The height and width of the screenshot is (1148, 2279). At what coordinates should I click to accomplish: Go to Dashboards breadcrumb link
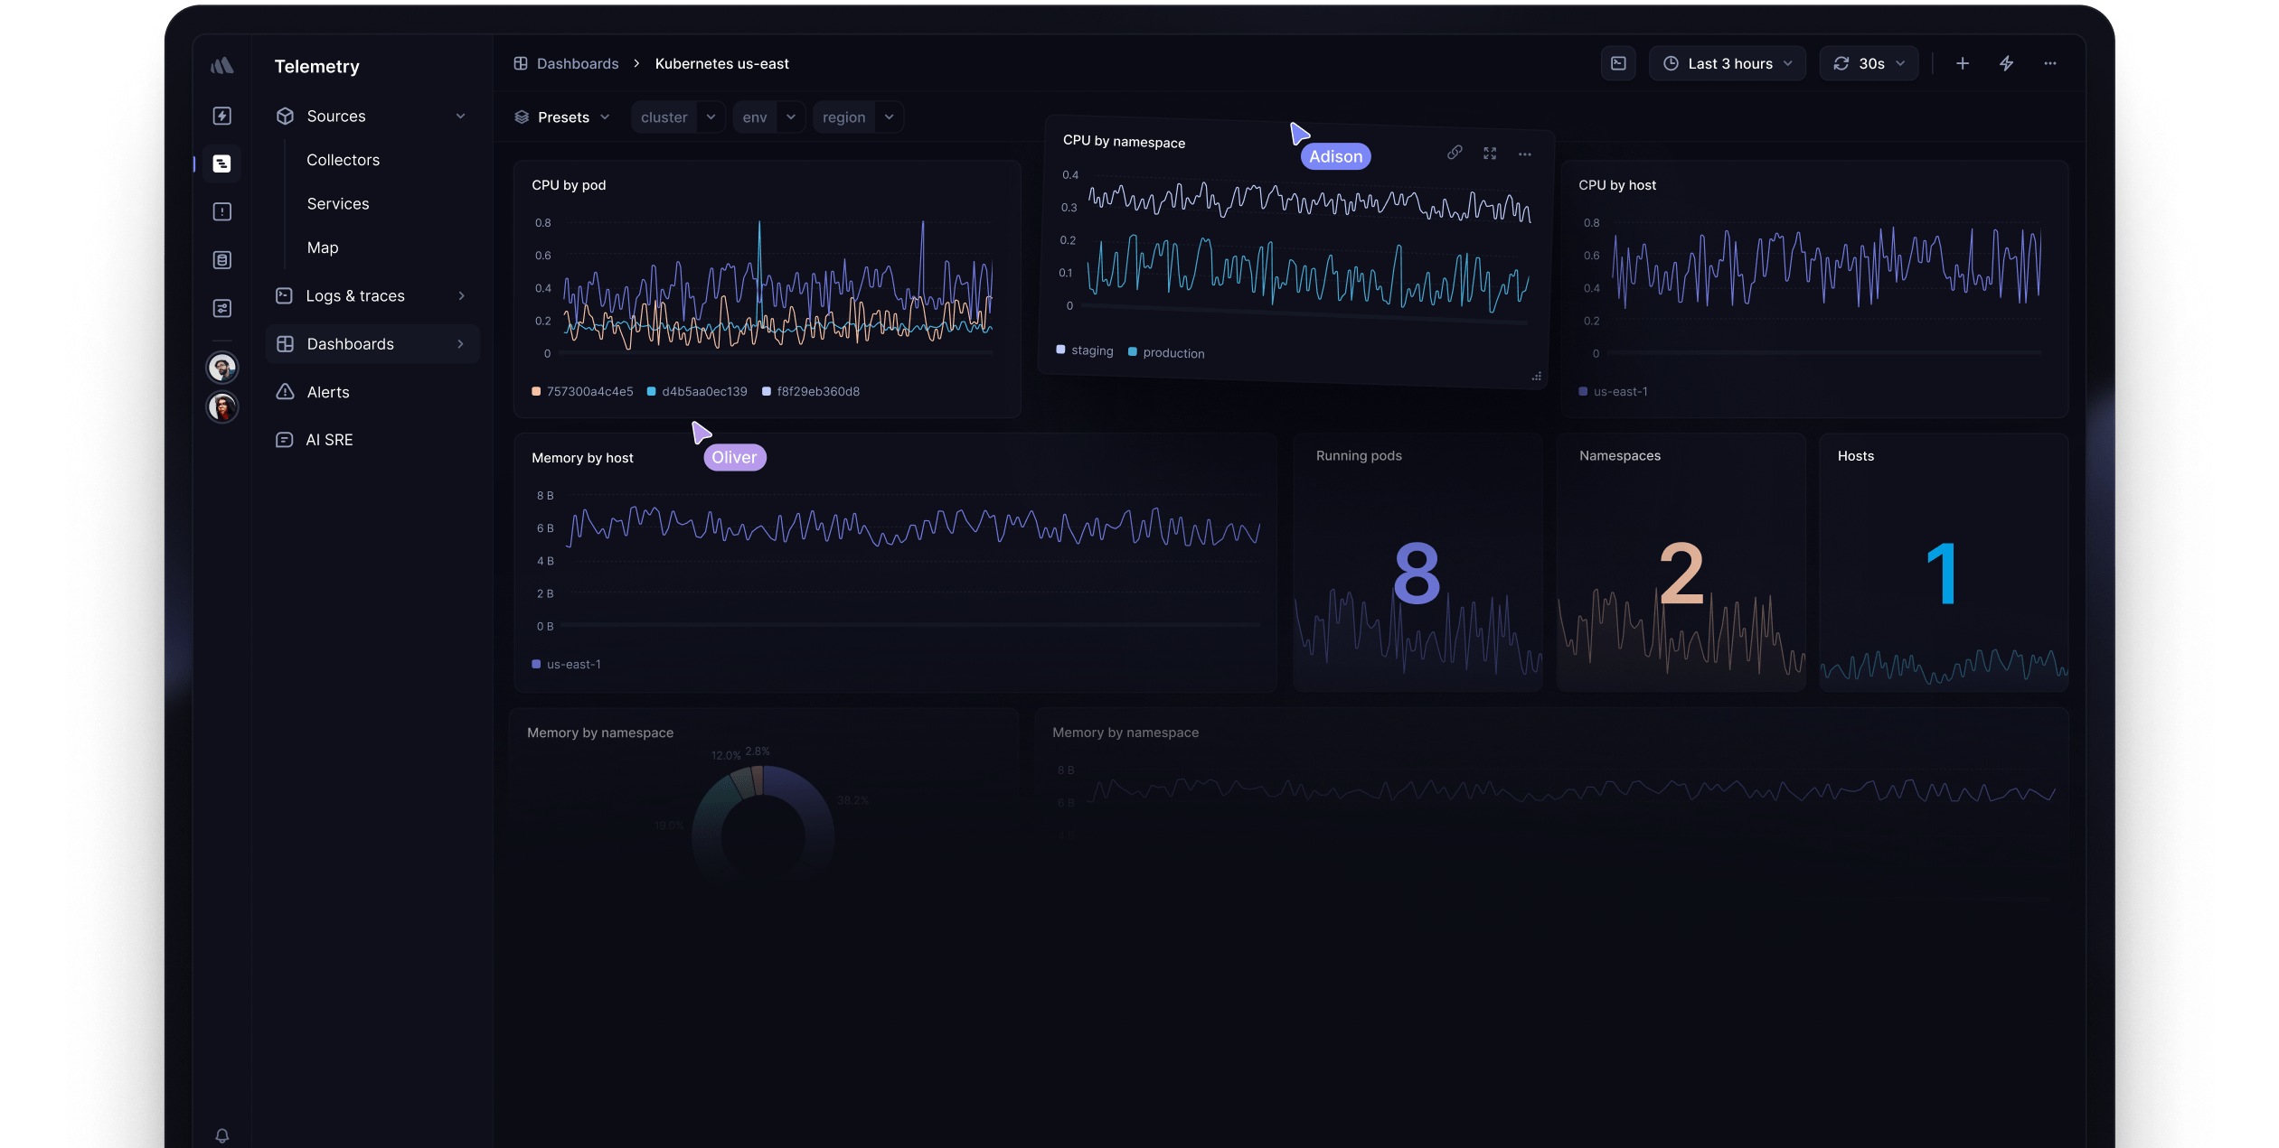(577, 63)
